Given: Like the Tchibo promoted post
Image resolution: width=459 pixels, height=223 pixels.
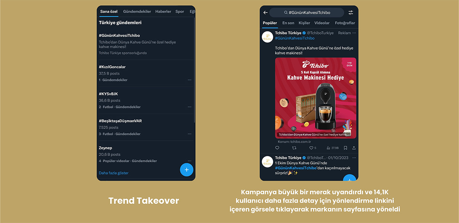Looking at the screenshot, I should tap(312, 148).
